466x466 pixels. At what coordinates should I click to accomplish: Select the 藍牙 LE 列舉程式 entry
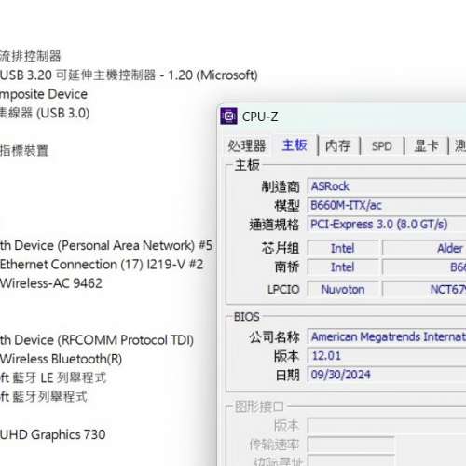coord(53,378)
